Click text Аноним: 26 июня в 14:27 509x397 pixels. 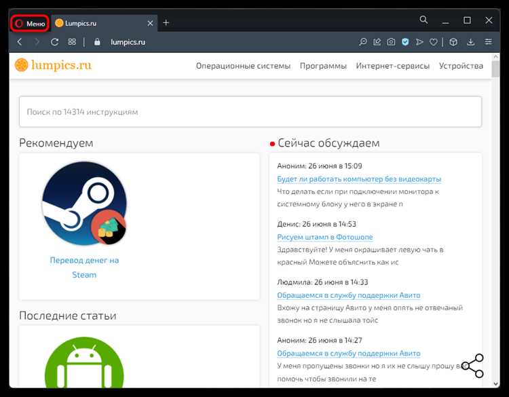[x=320, y=340]
